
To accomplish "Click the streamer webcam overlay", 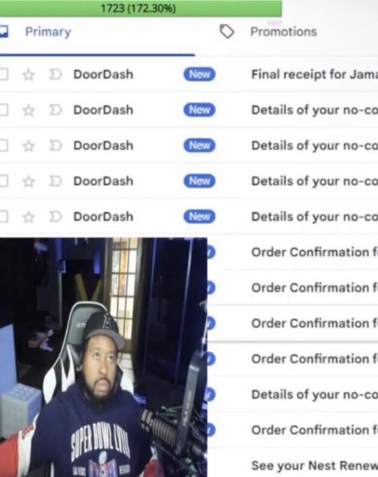I will tap(103, 357).
